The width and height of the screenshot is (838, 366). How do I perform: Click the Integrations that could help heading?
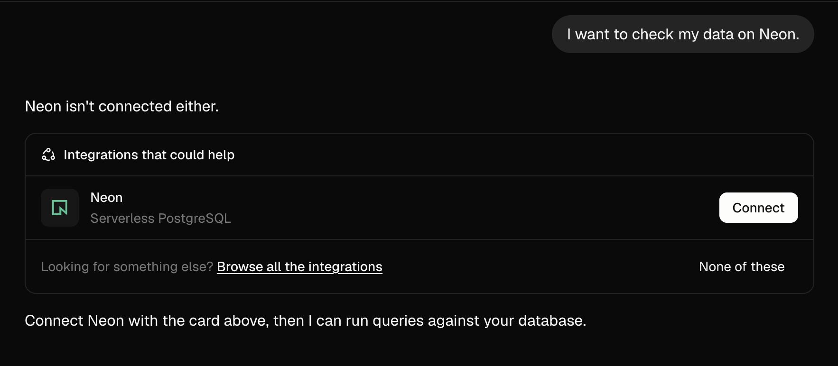149,155
